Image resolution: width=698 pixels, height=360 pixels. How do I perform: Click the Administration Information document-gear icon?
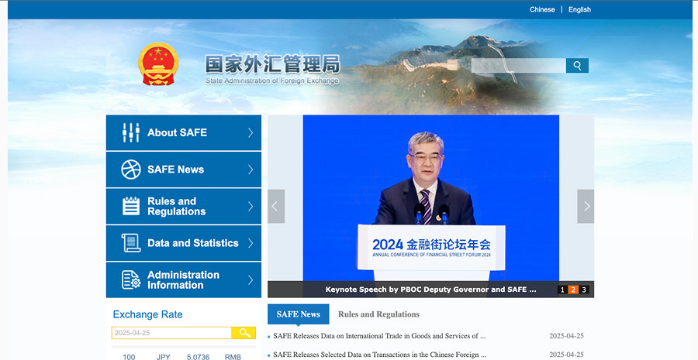click(131, 280)
